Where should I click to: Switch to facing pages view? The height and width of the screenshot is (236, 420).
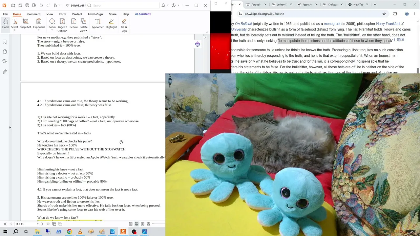click(x=143, y=224)
